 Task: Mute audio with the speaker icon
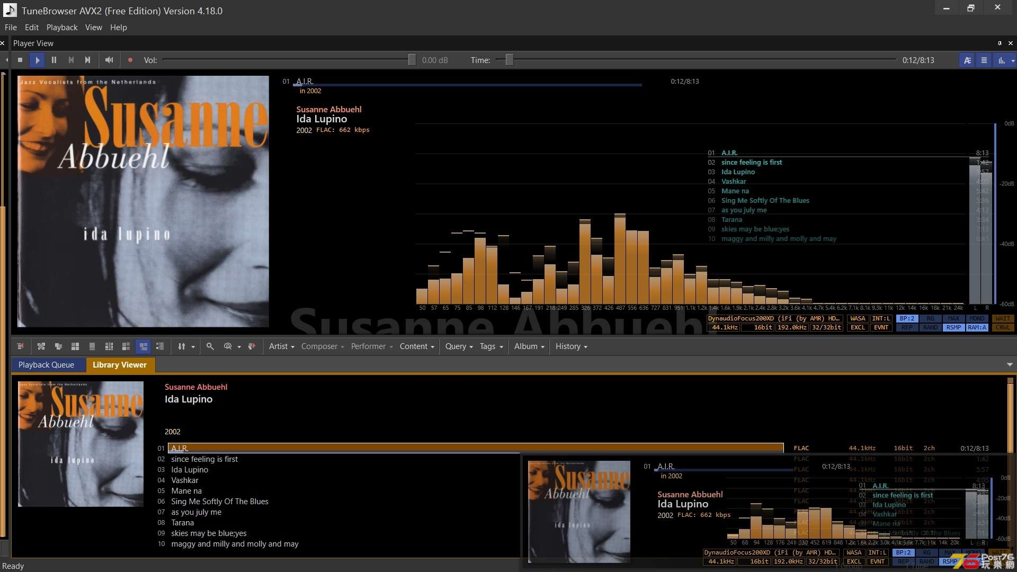109,60
